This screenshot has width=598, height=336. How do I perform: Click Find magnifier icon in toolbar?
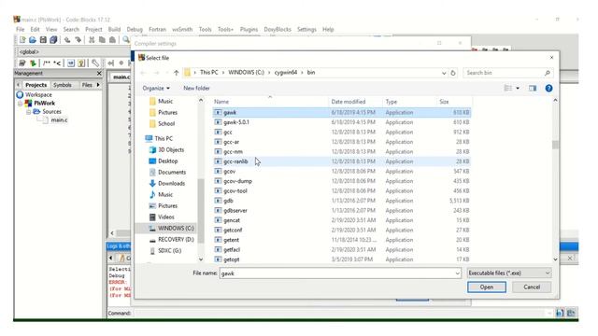(126, 39)
